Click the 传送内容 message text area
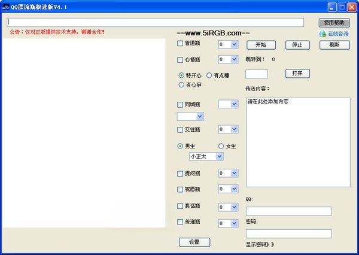Image resolution: width=359 pixels, height=255 pixels. (298, 142)
